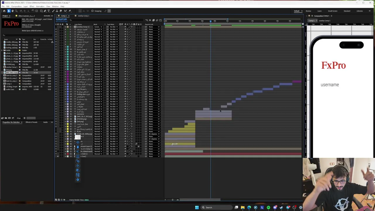The image size is (375, 211).
Task: Open the composition mini-flowchart in timeline
Action: click(x=146, y=20)
